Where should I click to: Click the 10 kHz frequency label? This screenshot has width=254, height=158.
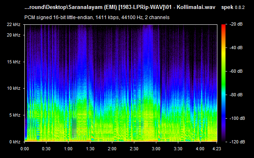click(x=13, y=88)
